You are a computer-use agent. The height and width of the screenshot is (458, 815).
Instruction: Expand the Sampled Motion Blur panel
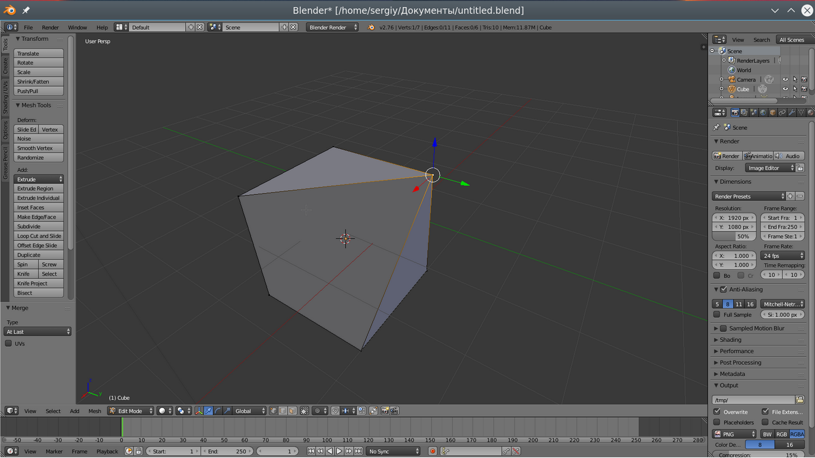coord(716,329)
